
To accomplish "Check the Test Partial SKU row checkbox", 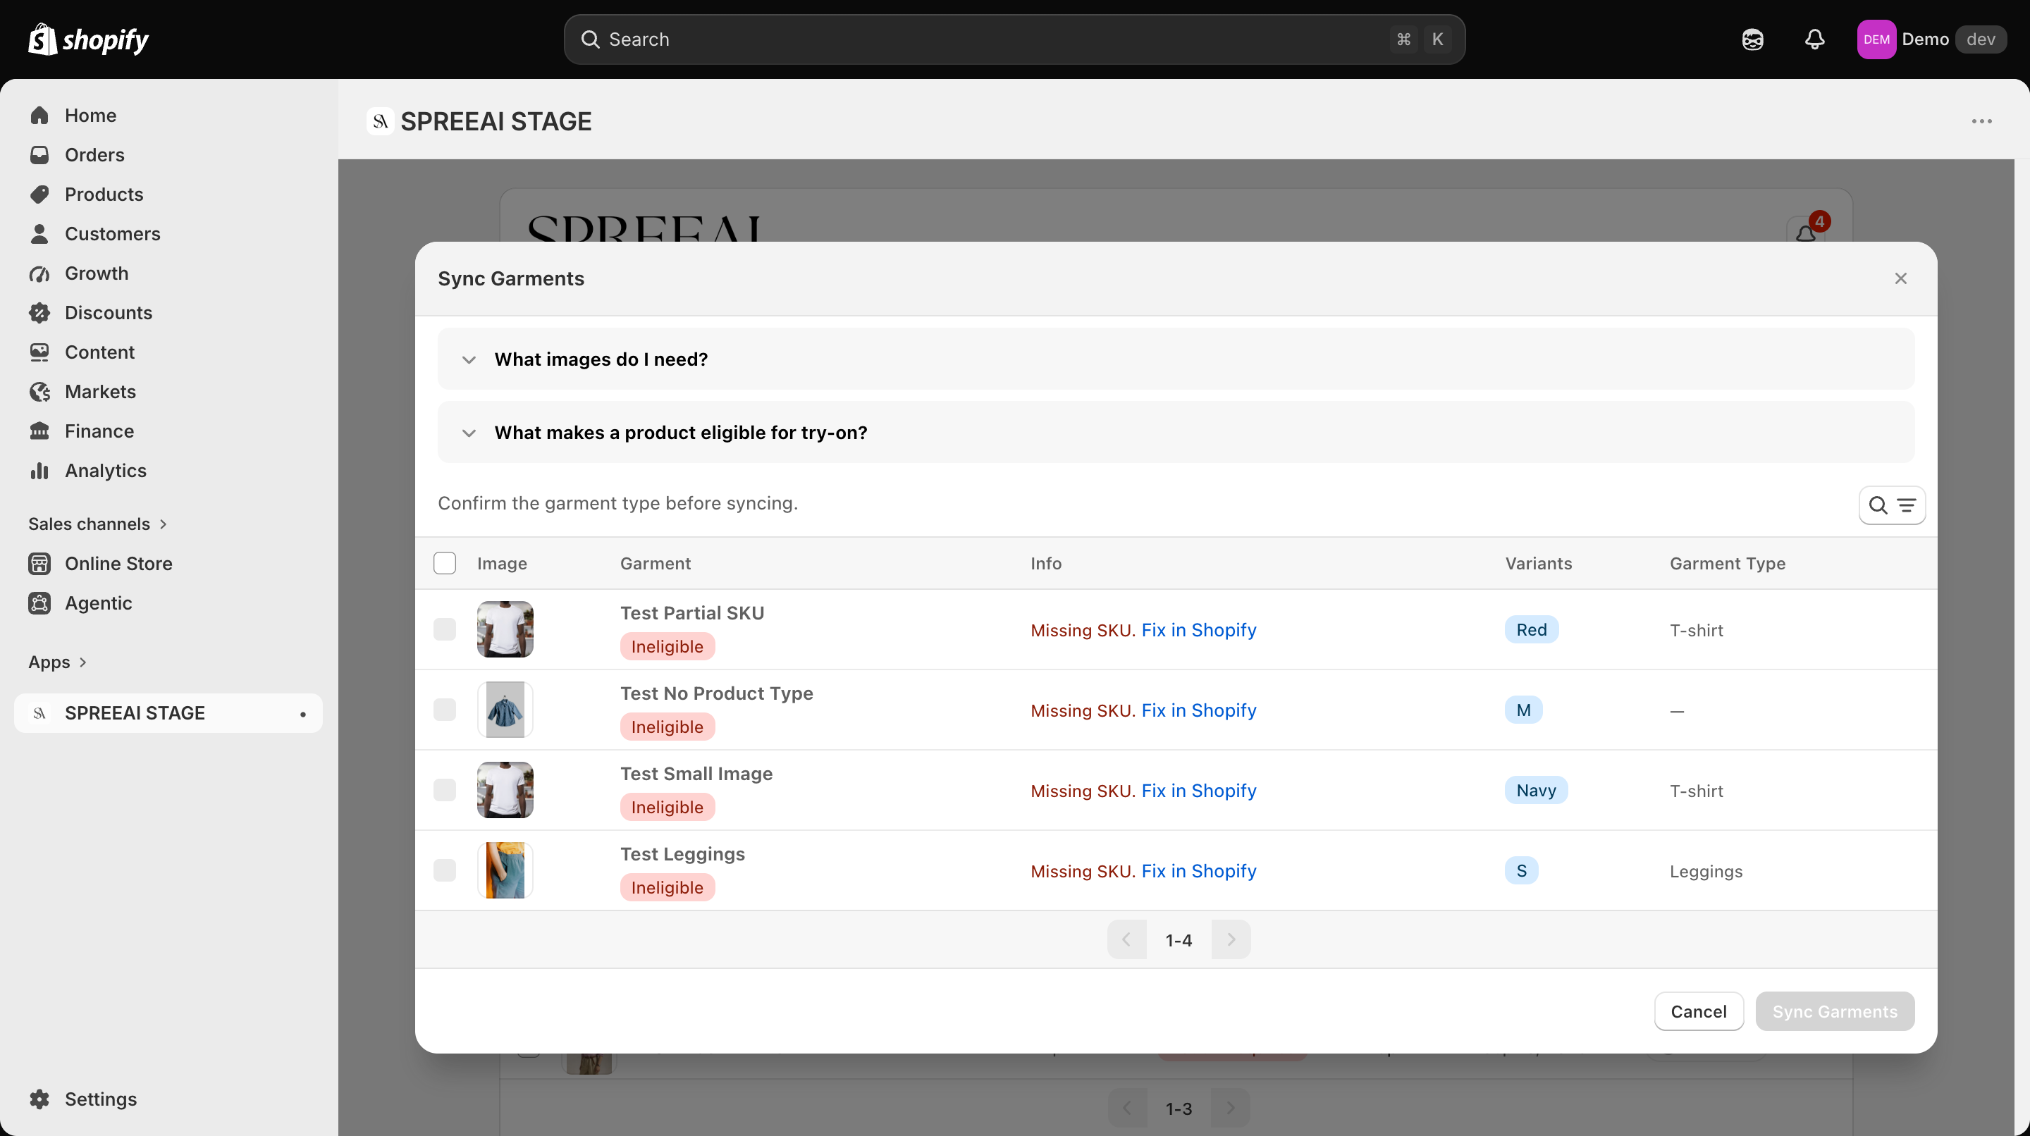I will (x=445, y=629).
